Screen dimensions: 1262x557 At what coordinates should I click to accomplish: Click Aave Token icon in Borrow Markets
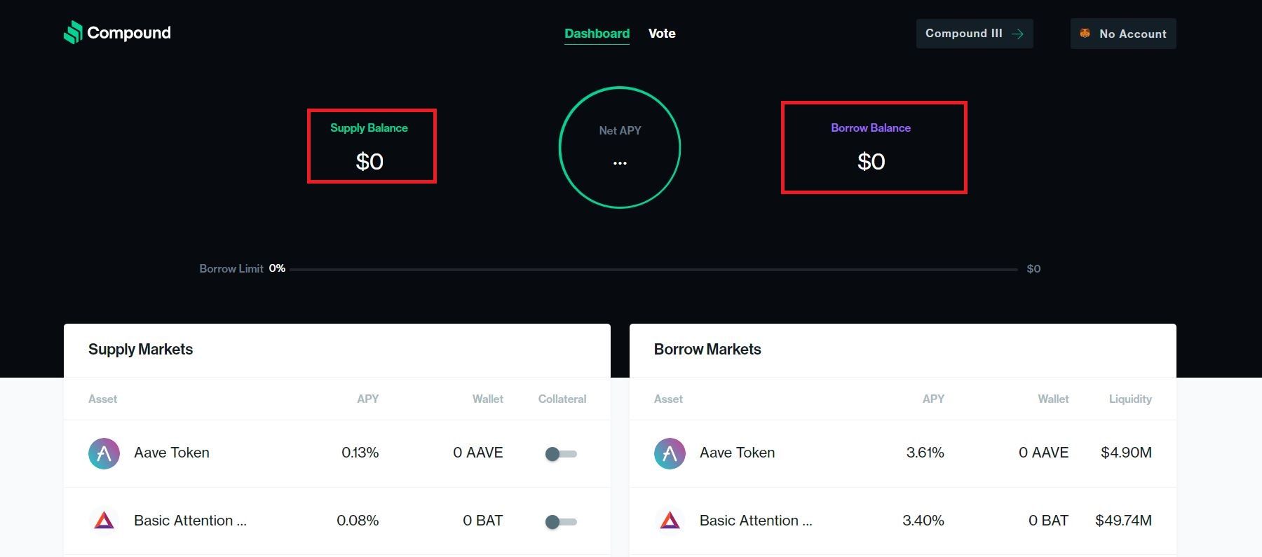click(x=670, y=453)
